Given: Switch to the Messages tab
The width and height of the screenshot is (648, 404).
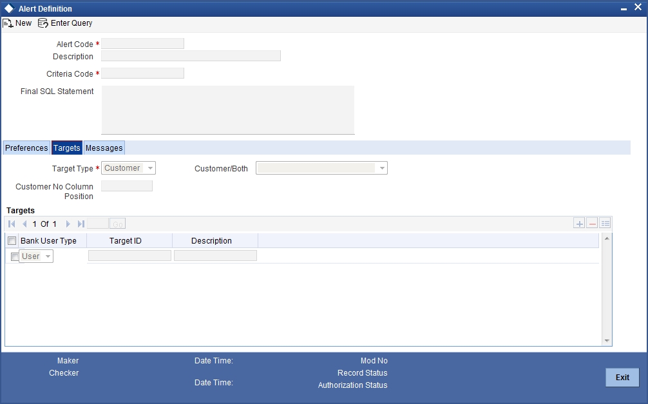Looking at the screenshot, I should (104, 148).
